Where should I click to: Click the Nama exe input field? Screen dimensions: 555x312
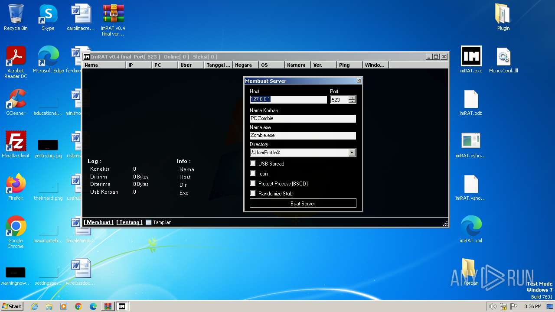[x=303, y=135]
